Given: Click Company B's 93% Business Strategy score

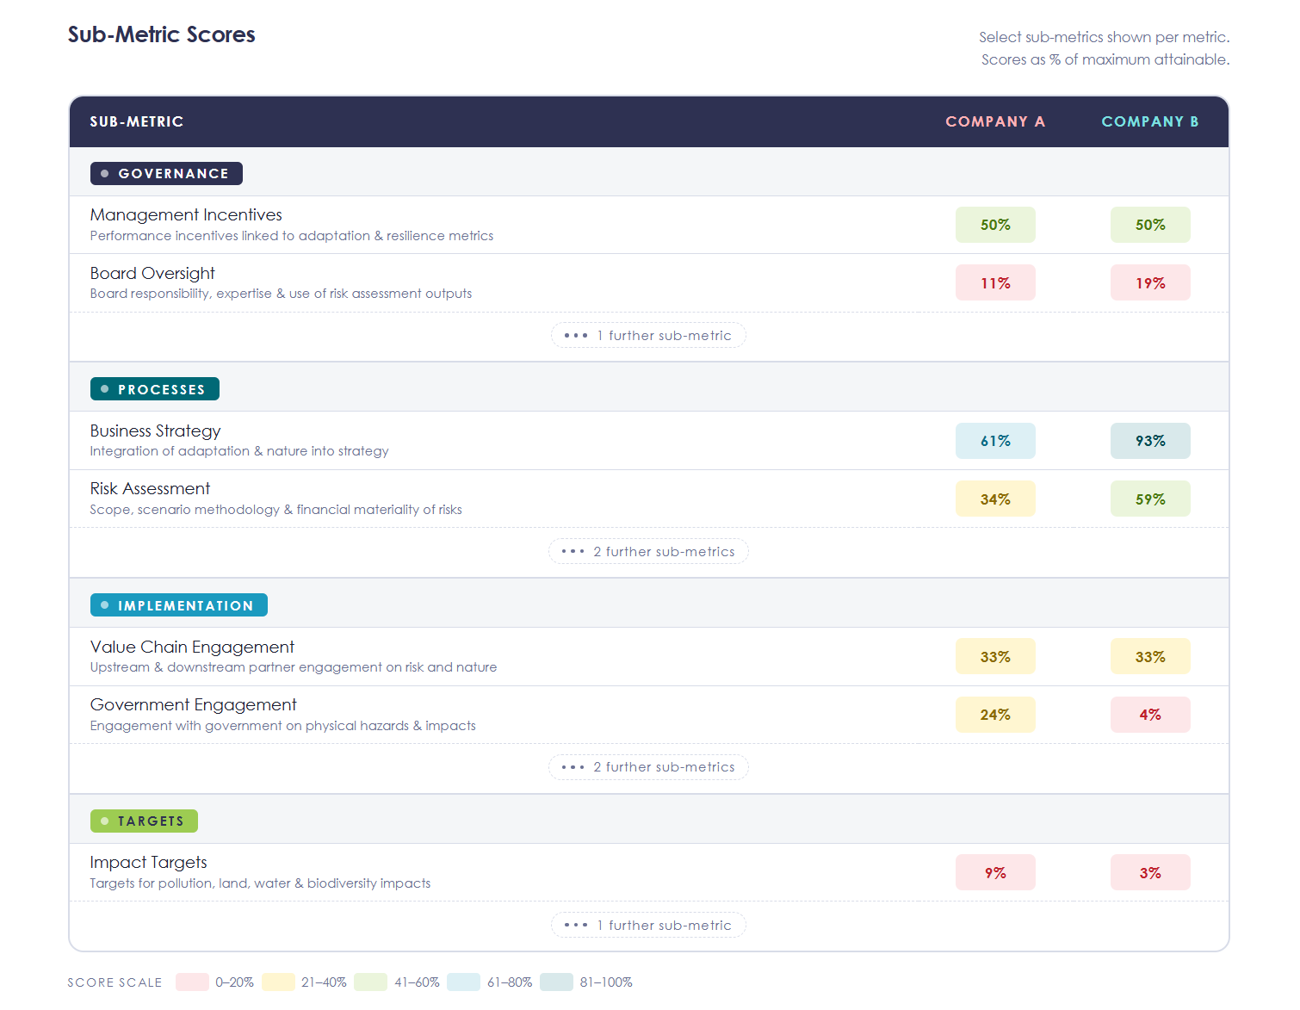Looking at the screenshot, I should tap(1150, 442).
